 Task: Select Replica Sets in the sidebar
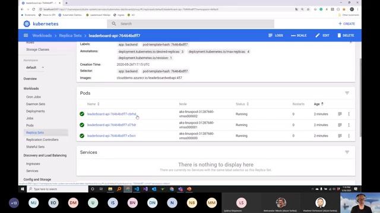coord(35,133)
